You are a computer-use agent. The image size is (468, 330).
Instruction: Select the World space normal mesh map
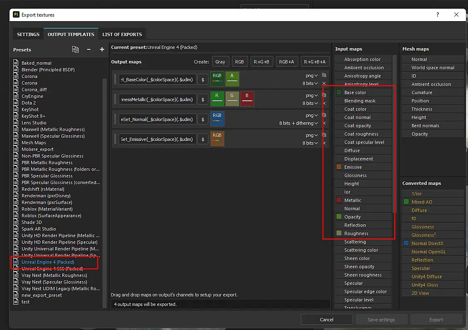pyautogui.click(x=432, y=68)
